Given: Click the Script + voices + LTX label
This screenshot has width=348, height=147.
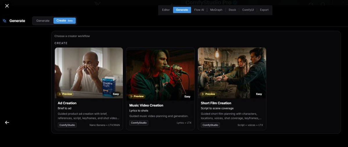Looking at the screenshot, I should click(x=250, y=125).
